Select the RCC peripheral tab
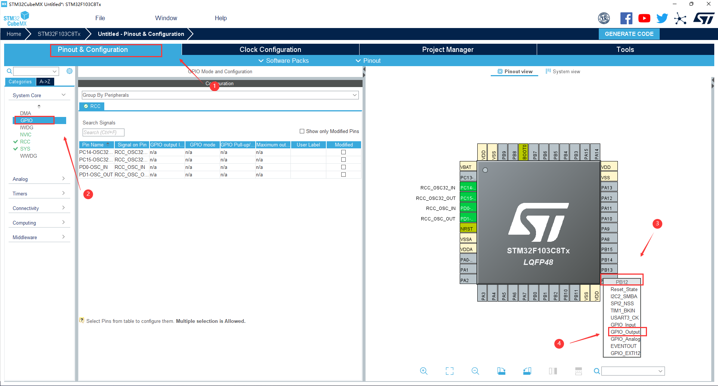 click(x=92, y=106)
